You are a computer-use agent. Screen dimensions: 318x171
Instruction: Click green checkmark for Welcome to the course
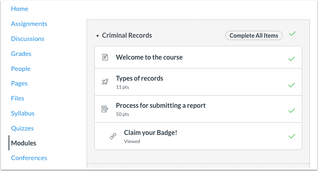tap(292, 59)
